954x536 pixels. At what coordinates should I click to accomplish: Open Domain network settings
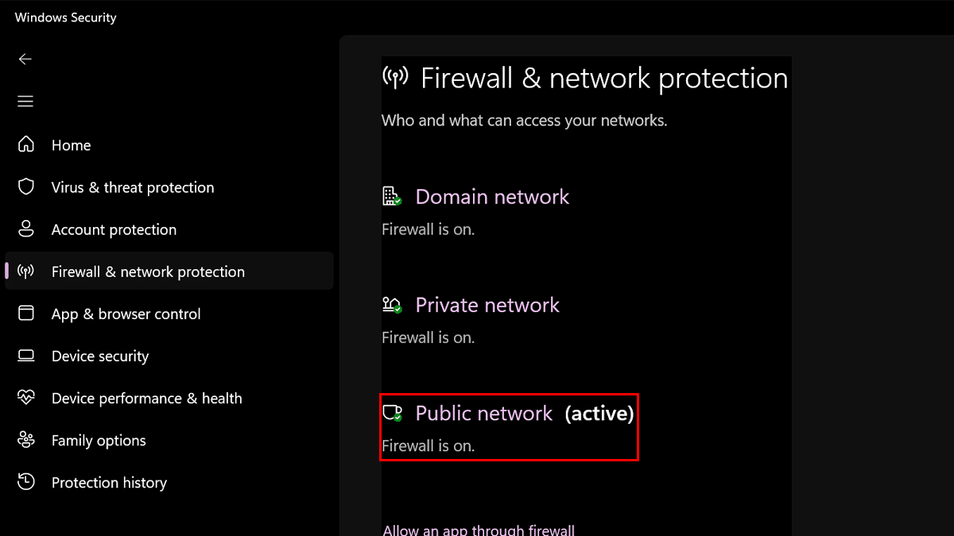pos(492,197)
